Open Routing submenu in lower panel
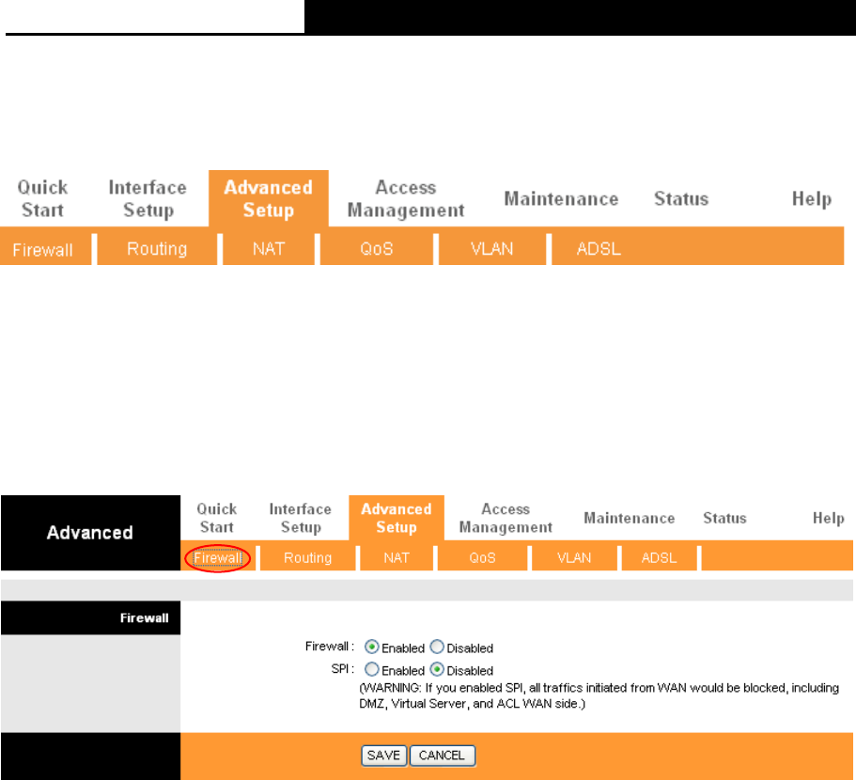Screen dimensions: 856x780 tap(308, 558)
